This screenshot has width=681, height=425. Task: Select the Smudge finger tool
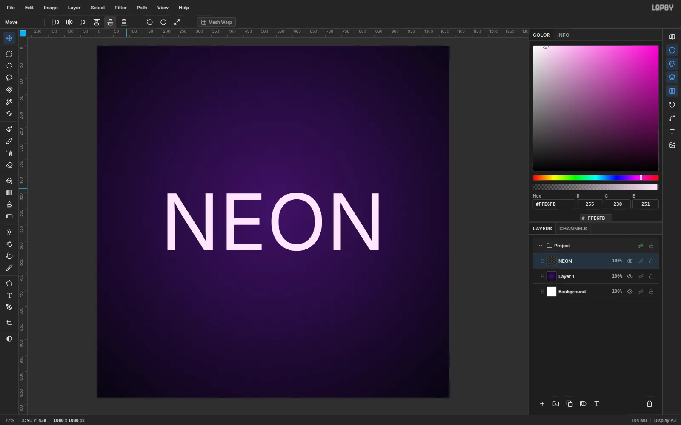pos(9,256)
